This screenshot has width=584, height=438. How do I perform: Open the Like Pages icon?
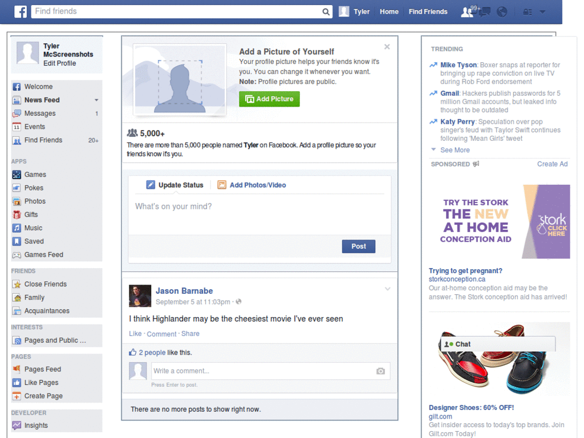click(17, 383)
